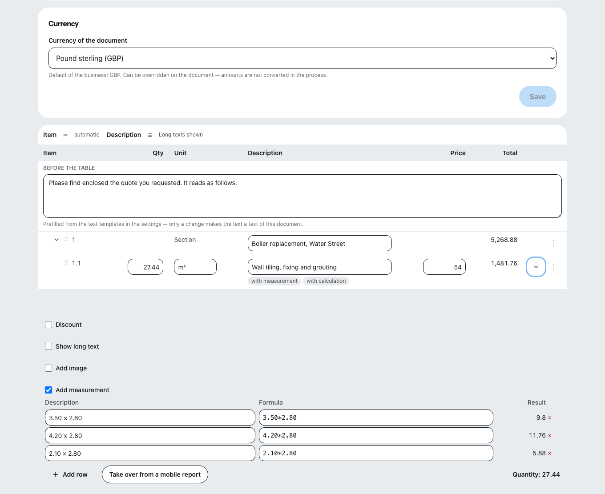Click the Qty column header
Screen dimensions: 605x494
pyautogui.click(x=158, y=153)
